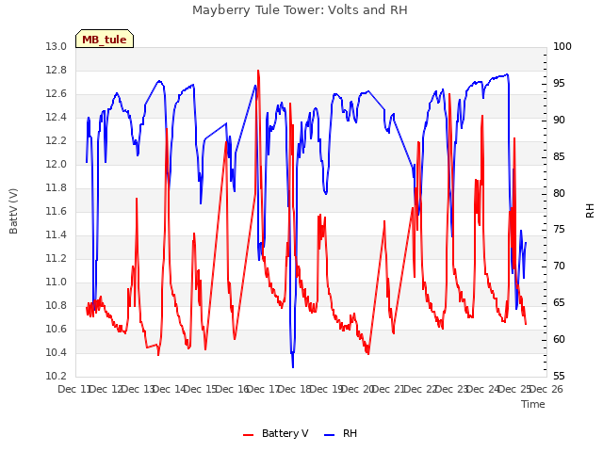Click the 65 tick on RH axis
The image size is (603, 452).
(x=559, y=303)
